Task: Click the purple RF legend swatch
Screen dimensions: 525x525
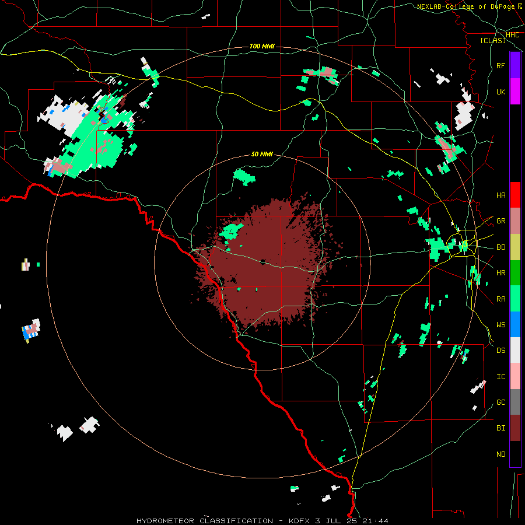Action: [515, 65]
